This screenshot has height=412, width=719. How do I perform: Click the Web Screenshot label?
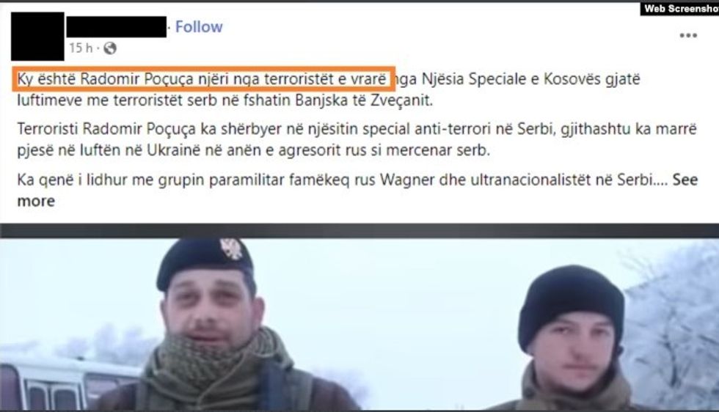pos(679,8)
